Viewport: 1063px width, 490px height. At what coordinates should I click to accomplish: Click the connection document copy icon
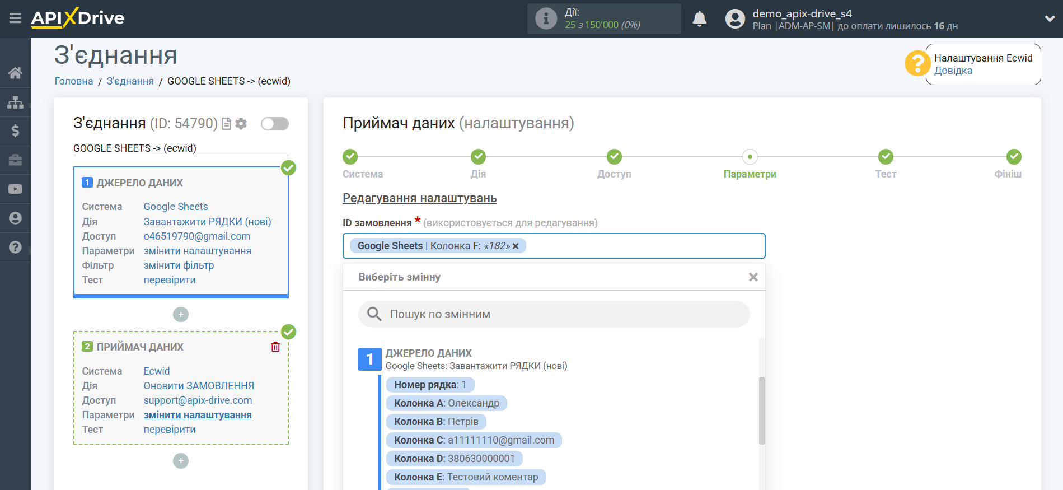226,124
